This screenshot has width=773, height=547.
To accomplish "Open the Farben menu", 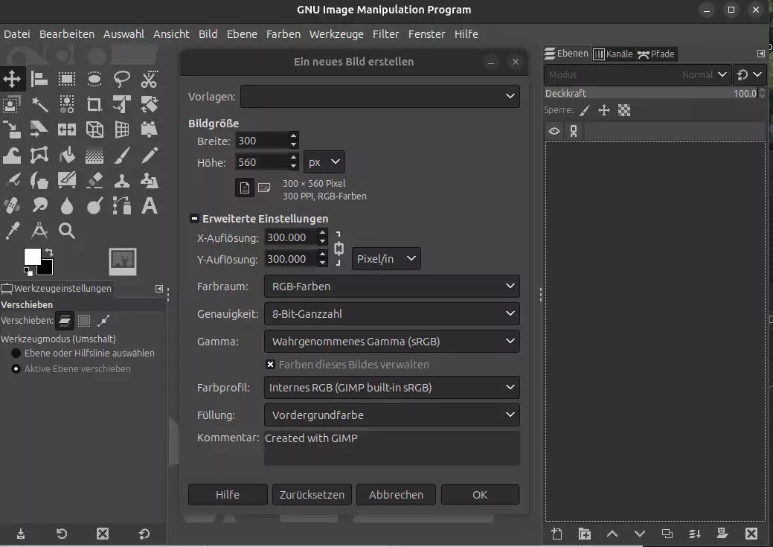I will pos(283,34).
